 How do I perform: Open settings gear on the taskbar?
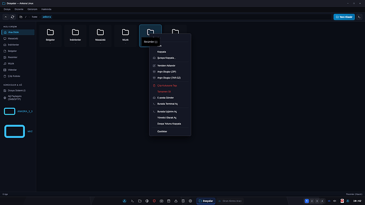click(x=190, y=201)
